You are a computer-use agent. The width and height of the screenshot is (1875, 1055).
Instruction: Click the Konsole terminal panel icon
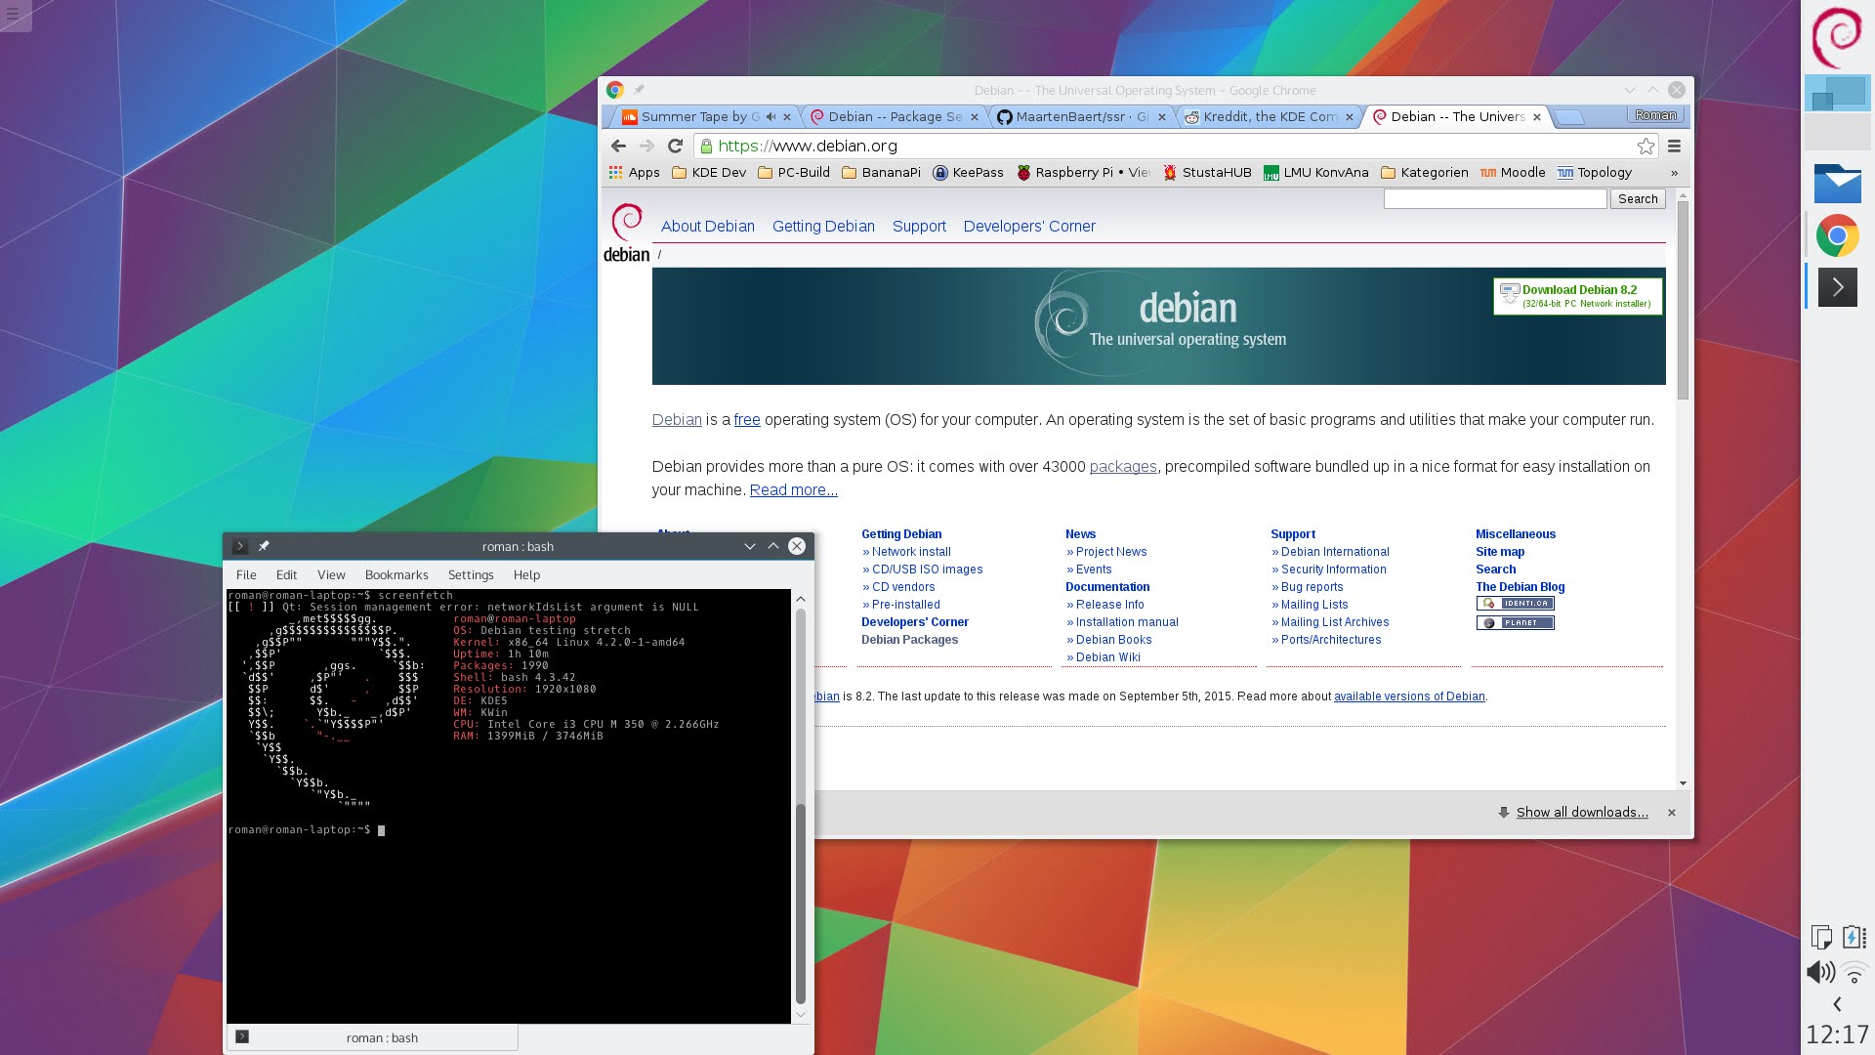(x=1837, y=287)
